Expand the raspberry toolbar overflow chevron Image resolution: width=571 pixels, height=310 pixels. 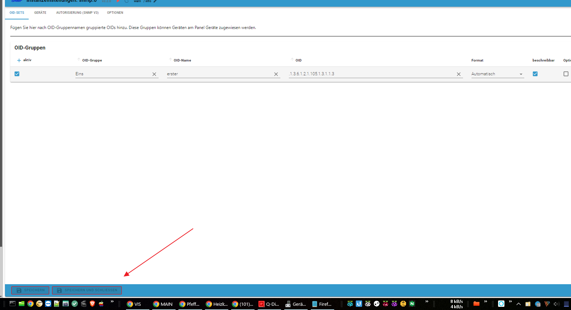(x=427, y=302)
